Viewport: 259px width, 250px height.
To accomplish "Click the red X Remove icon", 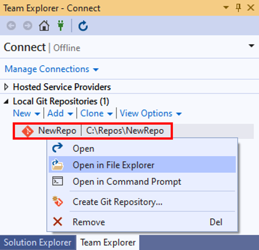I will point(57,222).
